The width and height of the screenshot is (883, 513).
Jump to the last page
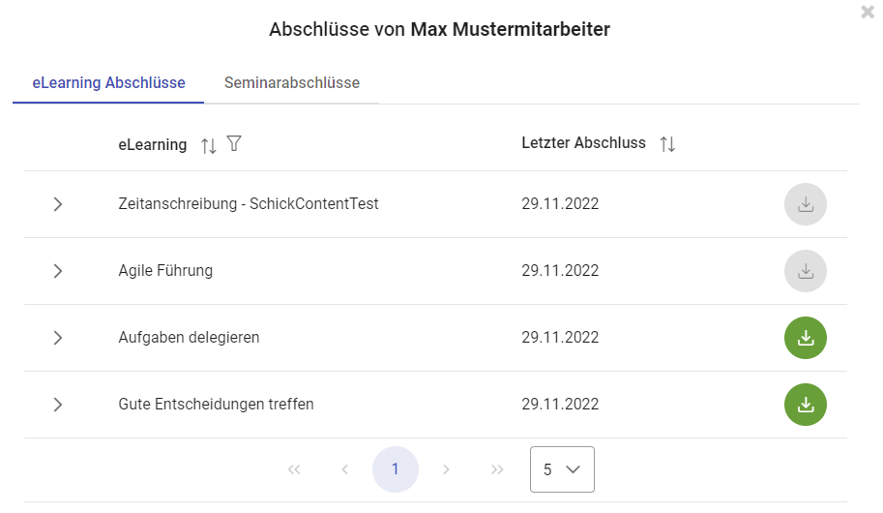(x=497, y=469)
